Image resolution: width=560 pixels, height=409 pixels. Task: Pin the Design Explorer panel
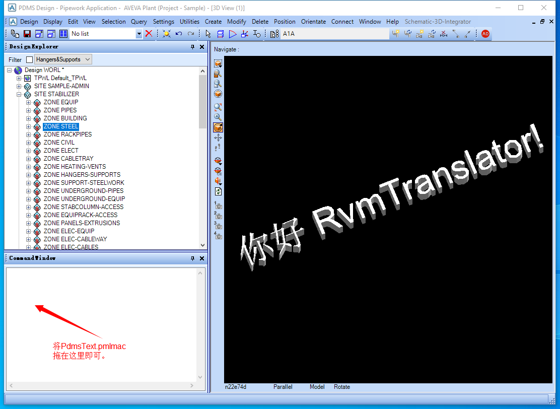coord(192,47)
